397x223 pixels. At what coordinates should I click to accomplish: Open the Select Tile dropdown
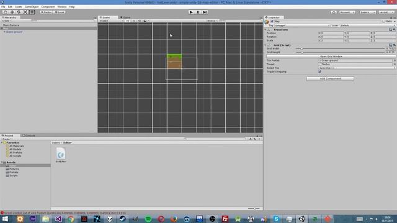(x=357, y=68)
